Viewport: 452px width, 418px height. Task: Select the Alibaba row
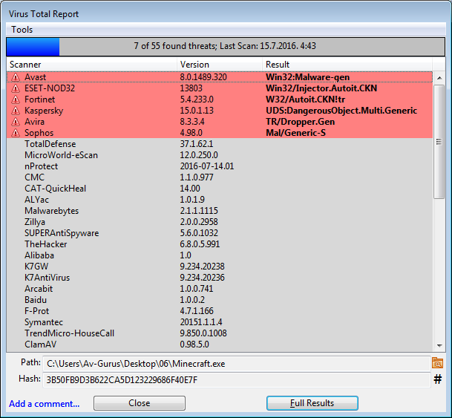[220, 255]
